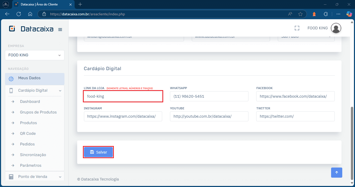The width and height of the screenshot is (355, 187).
Task: Add page to favorites star icon
Action: click(x=300, y=14)
